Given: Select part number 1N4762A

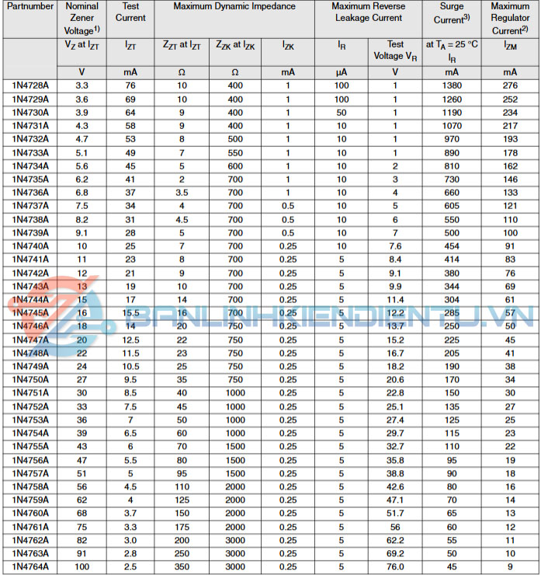Looking at the screenshot, I should click(30, 540).
